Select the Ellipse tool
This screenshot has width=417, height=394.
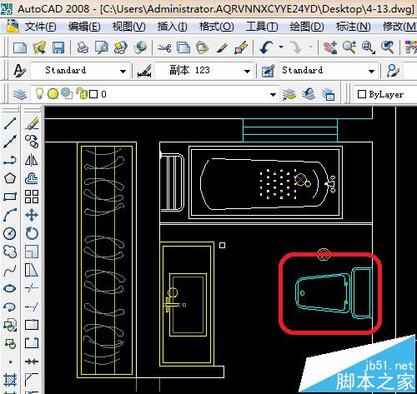(10, 288)
